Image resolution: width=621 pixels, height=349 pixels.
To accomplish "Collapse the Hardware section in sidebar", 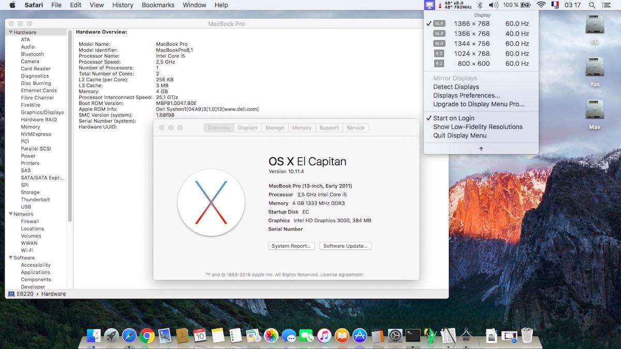I will (x=10, y=32).
